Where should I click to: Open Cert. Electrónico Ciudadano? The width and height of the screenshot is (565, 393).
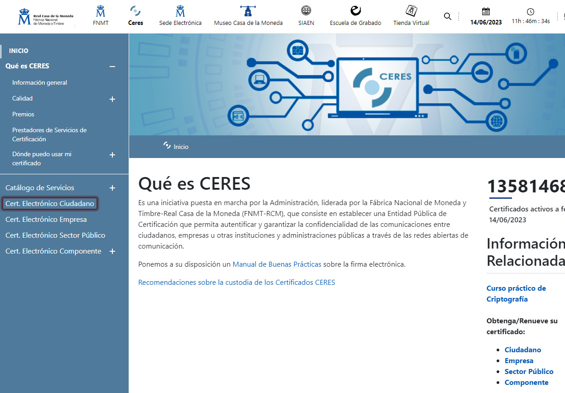[50, 204]
